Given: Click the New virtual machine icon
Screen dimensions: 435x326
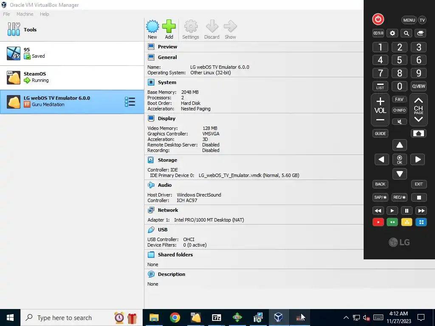Looking at the screenshot, I should pos(153,29).
